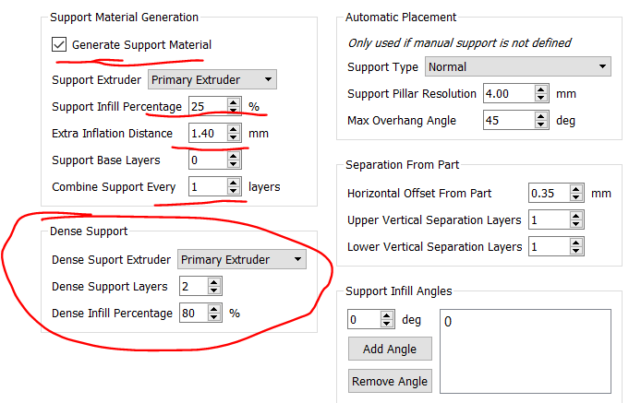Decrease Lower Vertical Separation Layers
Image resolution: width=641 pixels, height=403 pixels.
tap(576, 252)
